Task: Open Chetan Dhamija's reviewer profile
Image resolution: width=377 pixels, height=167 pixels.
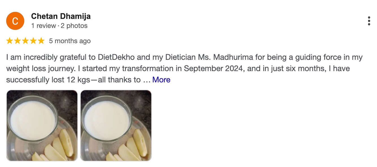Action: [x=61, y=16]
